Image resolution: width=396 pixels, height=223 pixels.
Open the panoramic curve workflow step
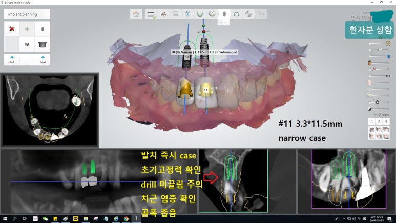(x=176, y=14)
